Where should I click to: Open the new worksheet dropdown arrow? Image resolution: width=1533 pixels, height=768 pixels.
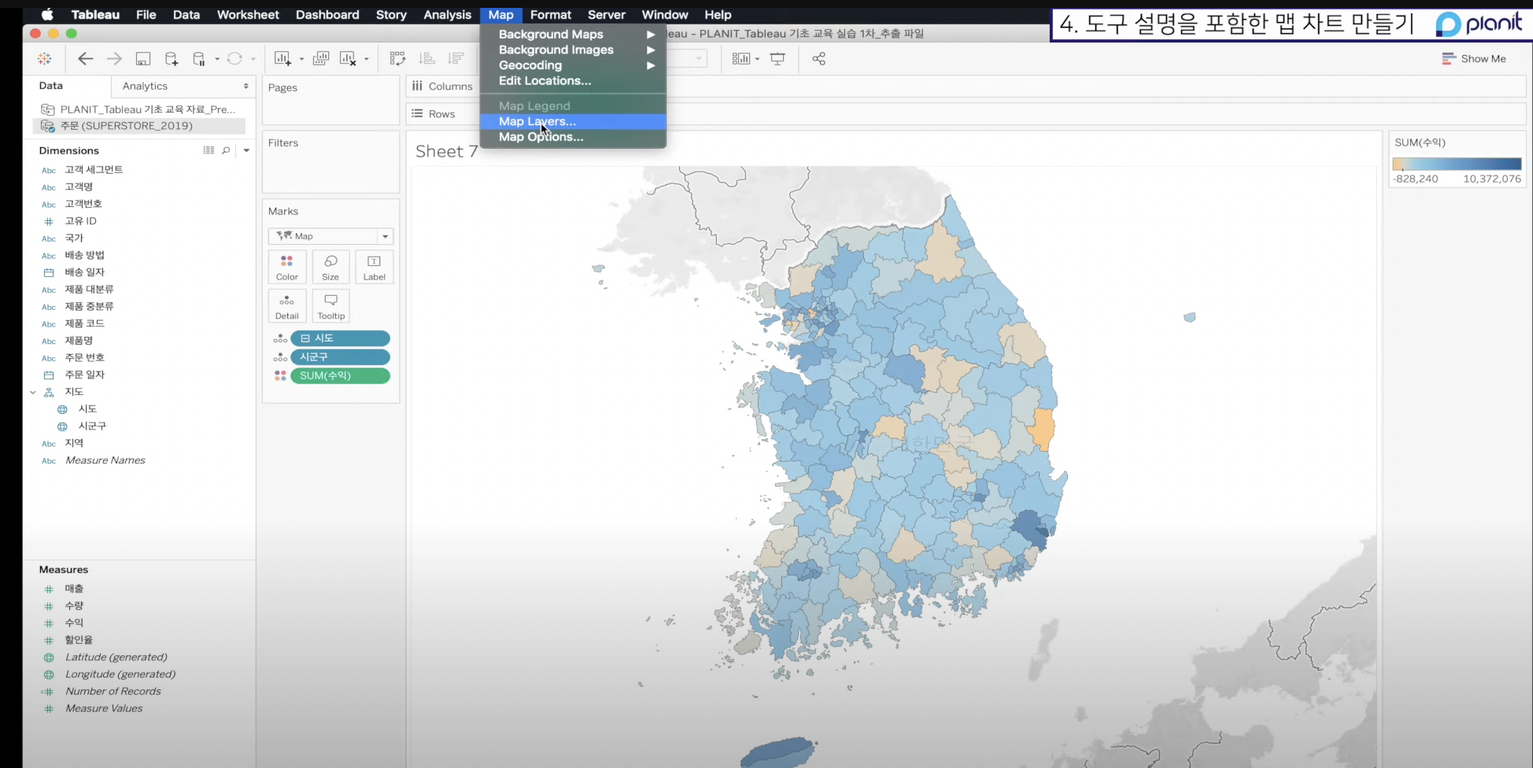pos(301,60)
